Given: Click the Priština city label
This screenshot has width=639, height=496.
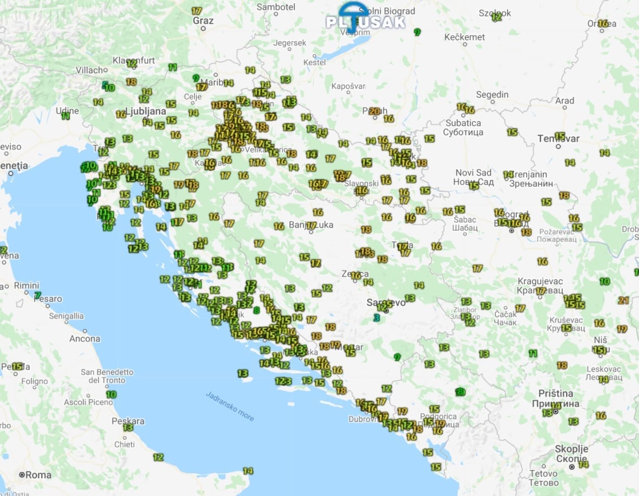Looking at the screenshot, I should tap(556, 393).
